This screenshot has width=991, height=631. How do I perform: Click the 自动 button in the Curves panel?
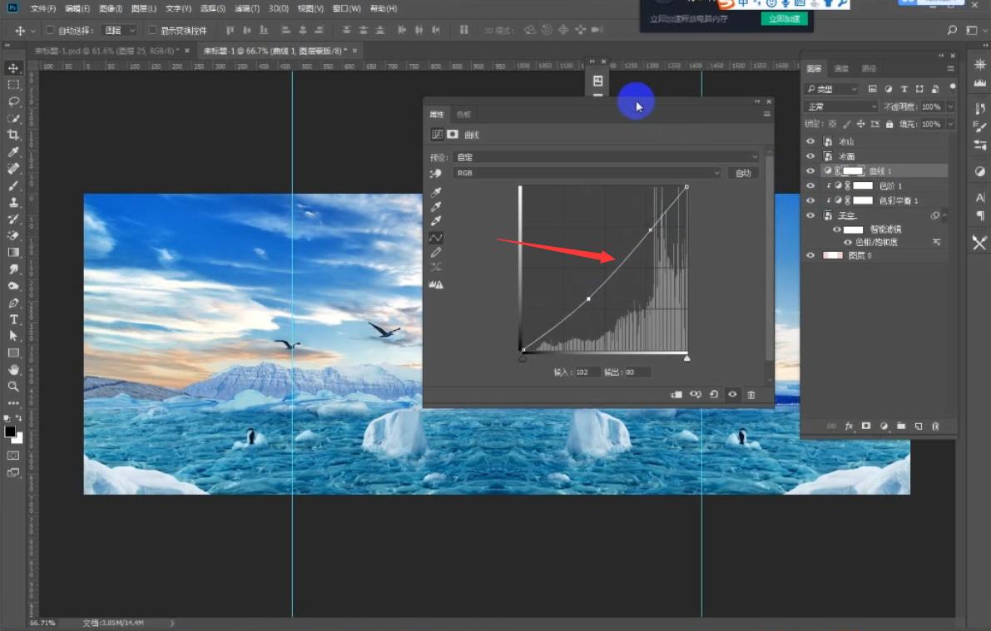[x=743, y=173]
